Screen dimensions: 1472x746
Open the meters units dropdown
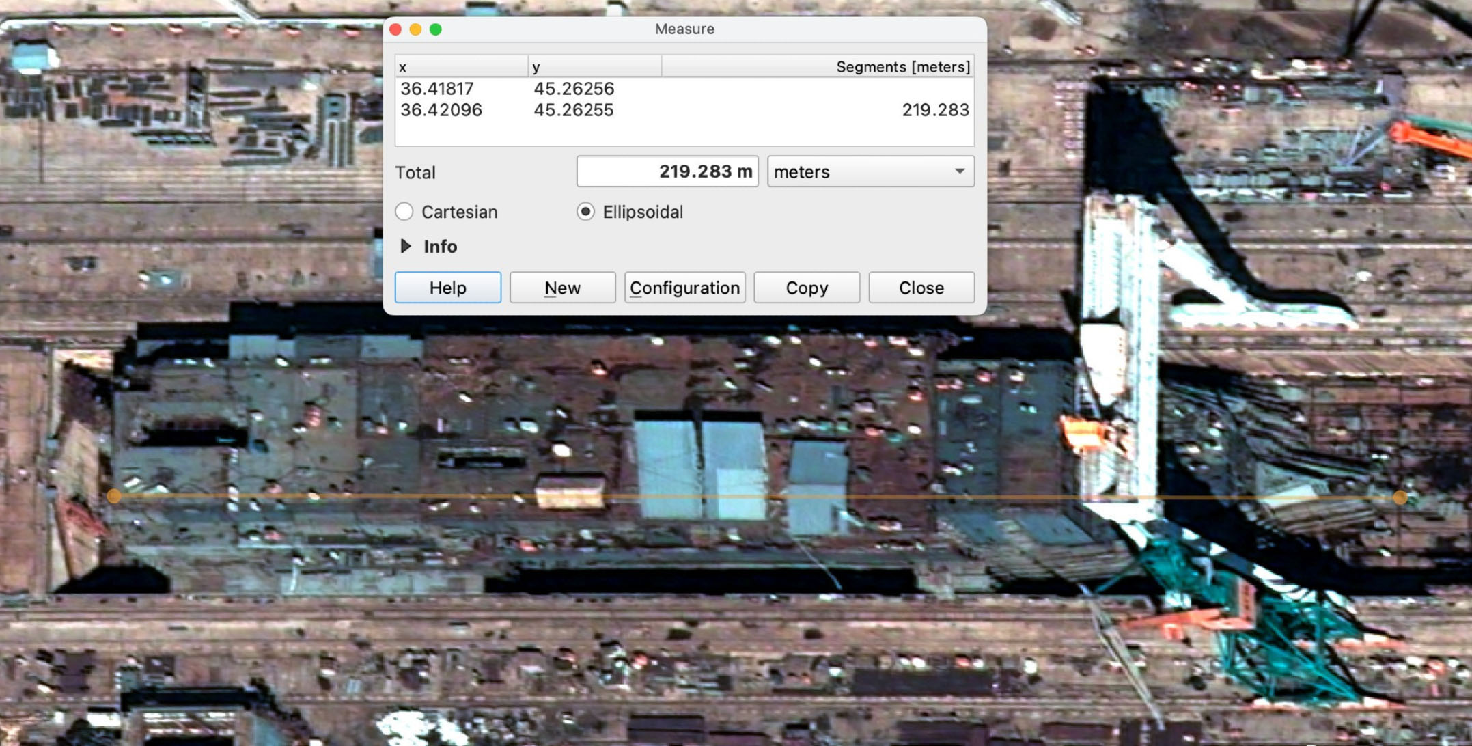click(x=870, y=171)
